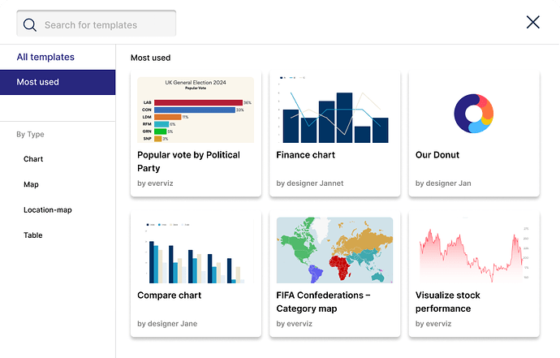The image size is (560, 358).
Task: Click the magnifier search icon
Action: [30, 24]
